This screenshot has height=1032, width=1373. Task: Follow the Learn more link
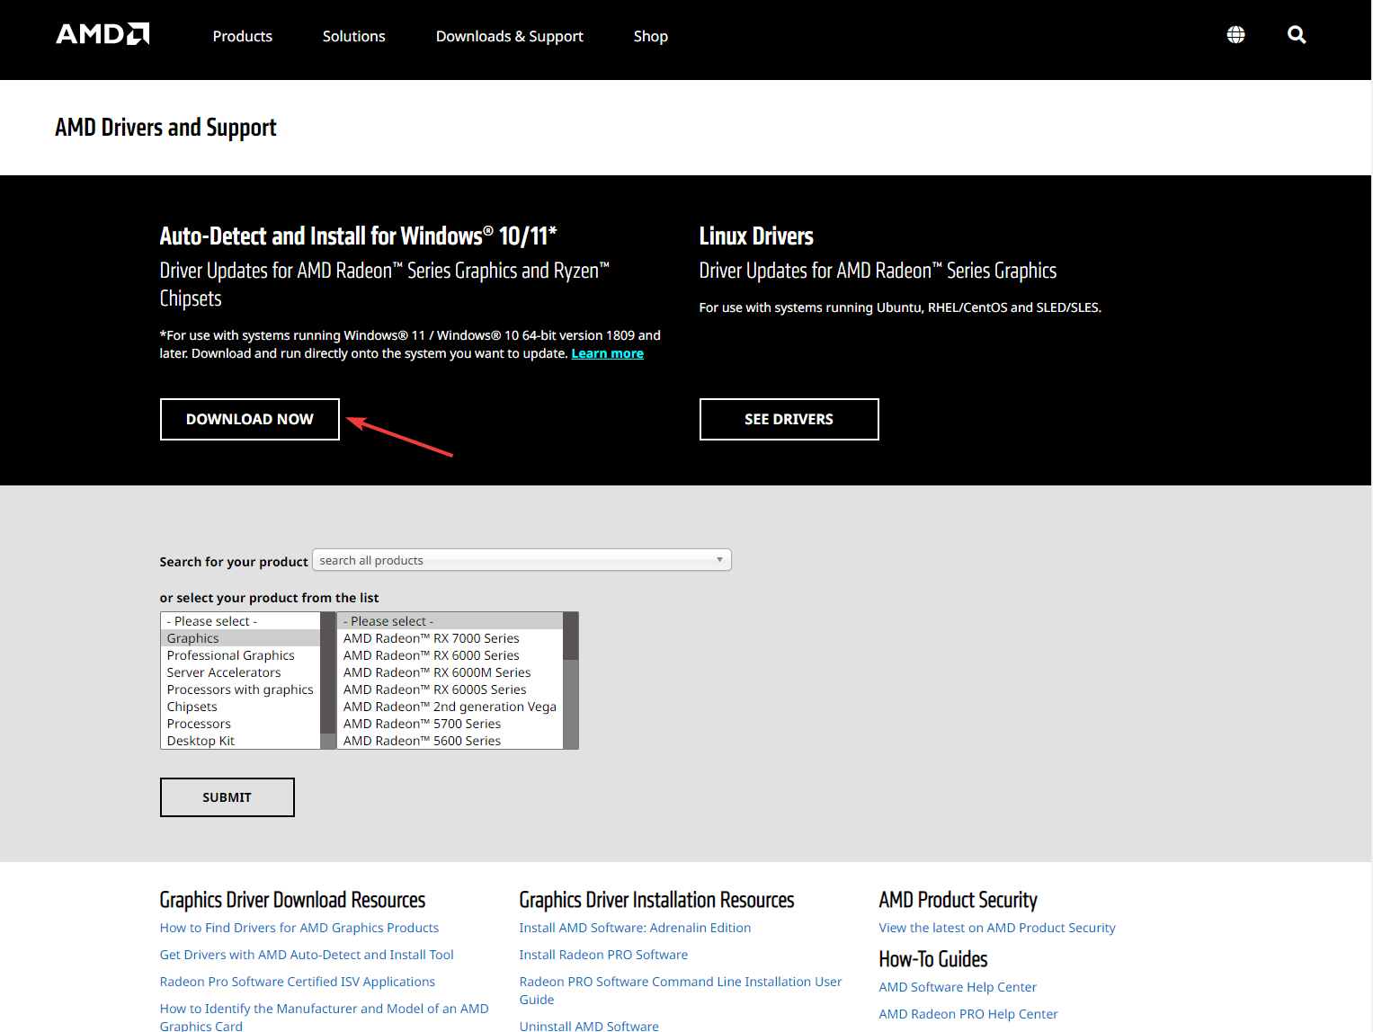(608, 353)
